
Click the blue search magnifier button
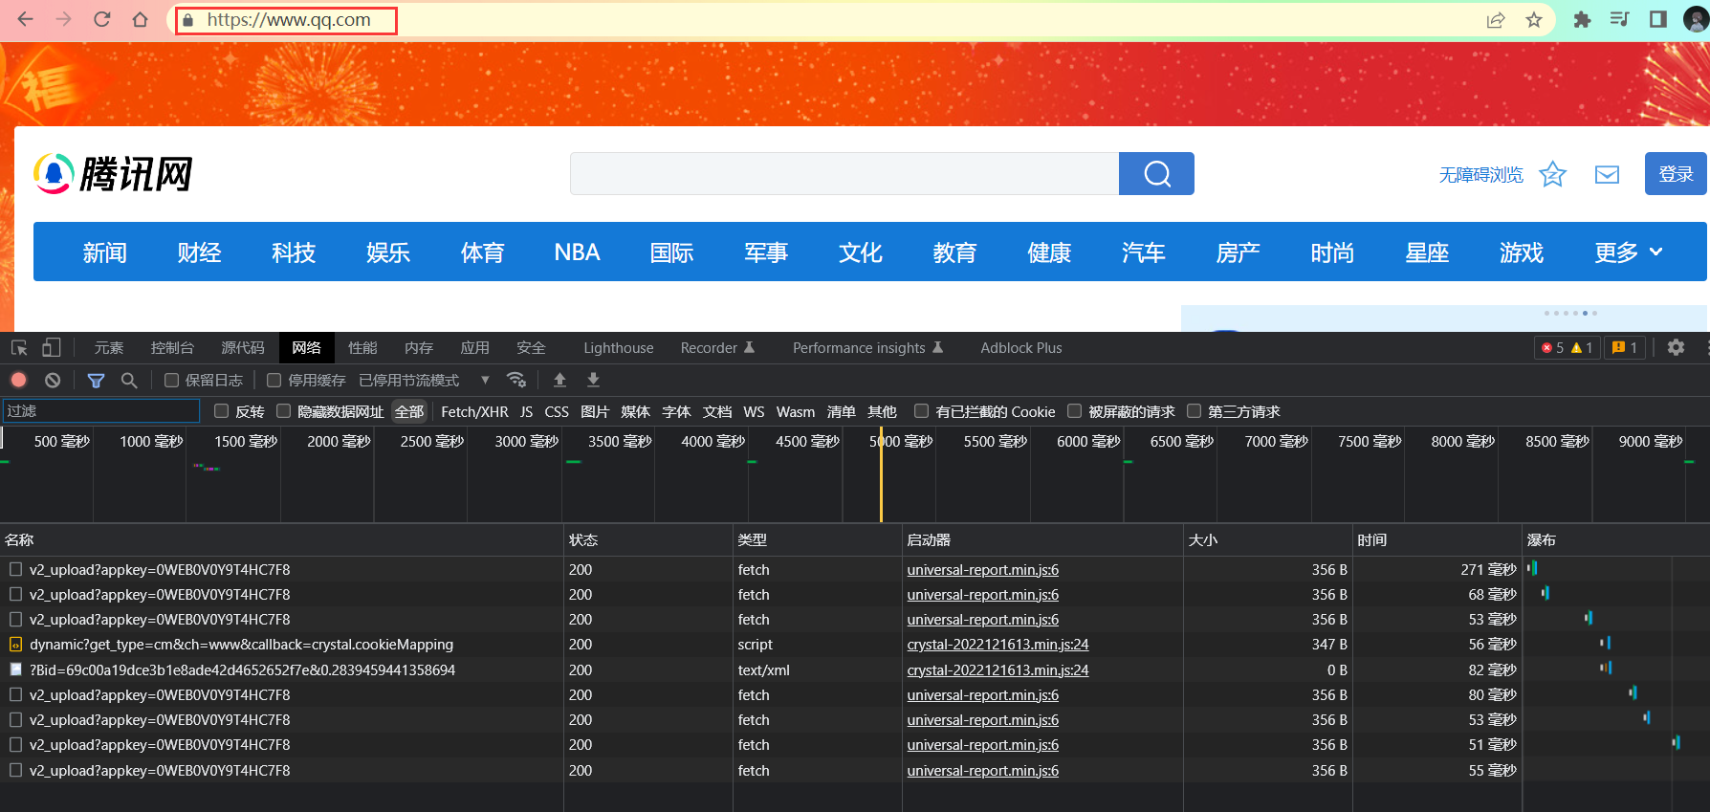(1156, 173)
